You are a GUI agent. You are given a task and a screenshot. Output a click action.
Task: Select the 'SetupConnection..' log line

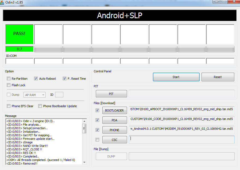[27, 128]
